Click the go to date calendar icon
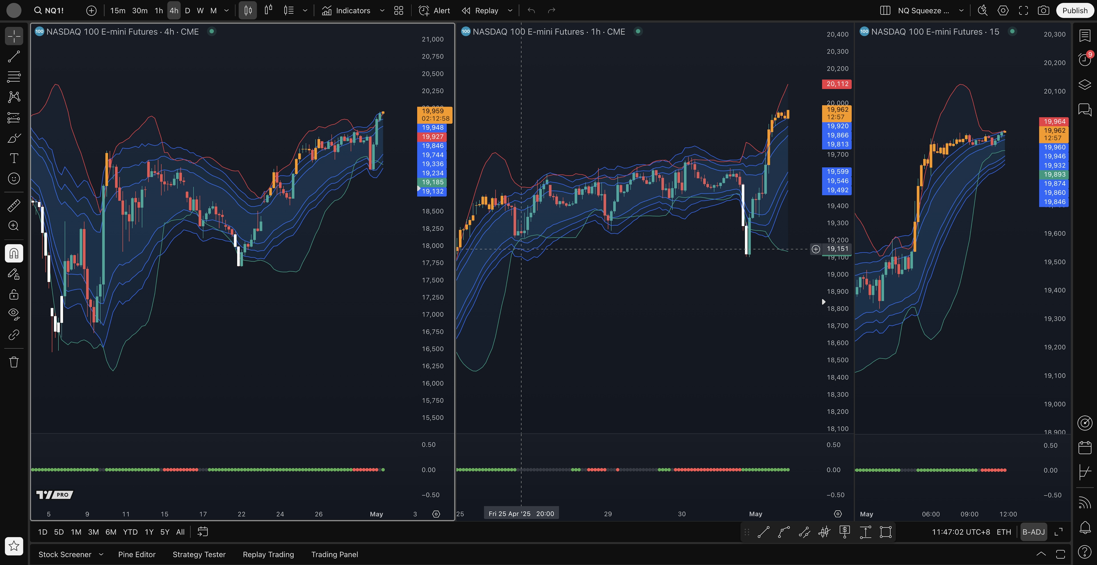 (x=203, y=532)
